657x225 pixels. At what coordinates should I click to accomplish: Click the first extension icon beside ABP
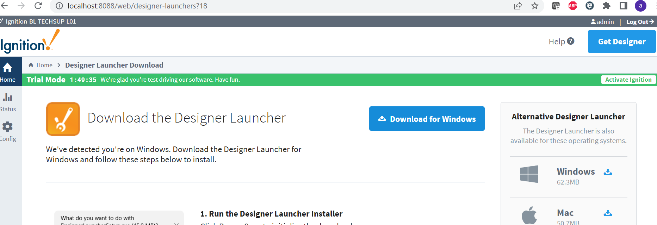click(556, 6)
